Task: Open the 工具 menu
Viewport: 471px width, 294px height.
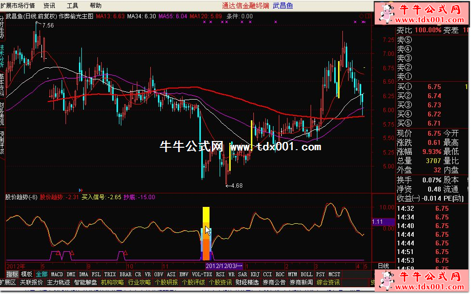Action: coord(72,6)
